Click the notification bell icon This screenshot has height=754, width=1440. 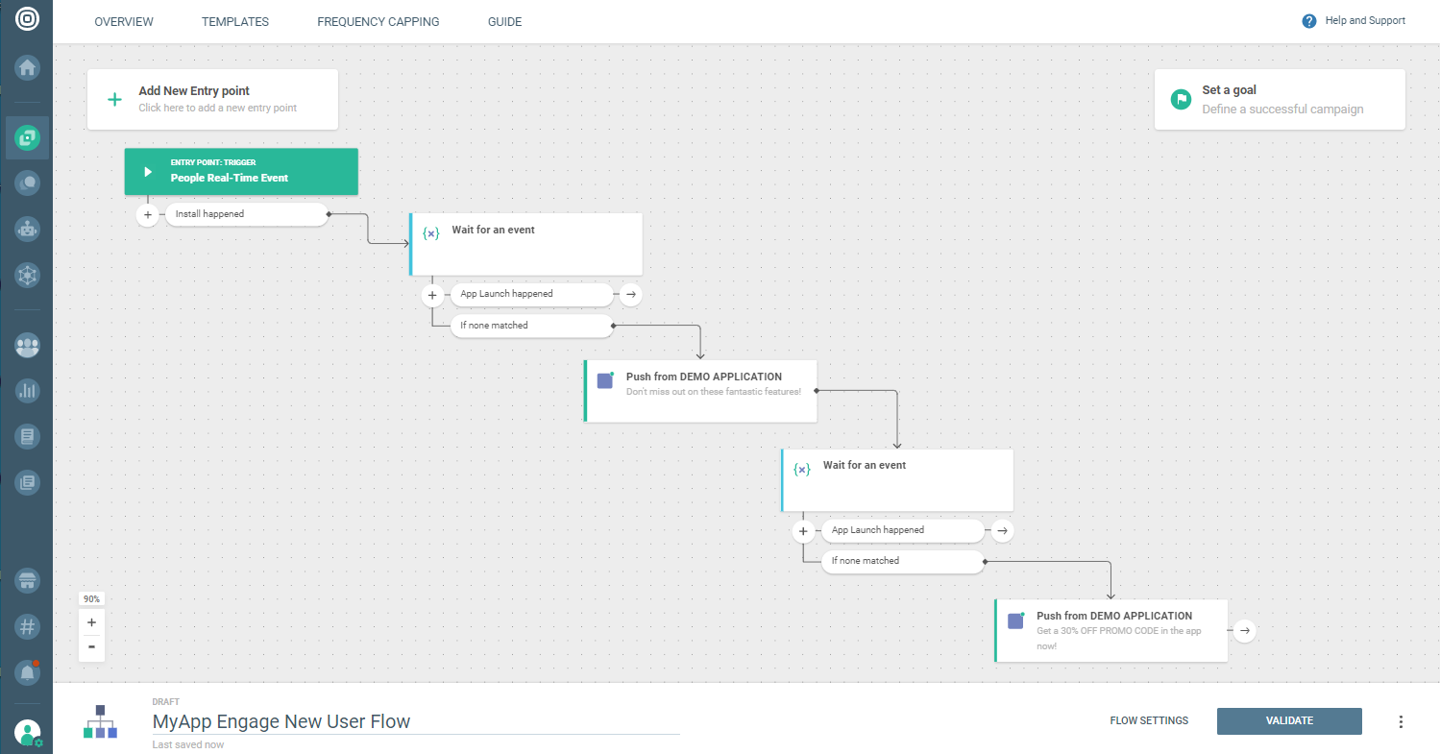pyautogui.click(x=27, y=674)
